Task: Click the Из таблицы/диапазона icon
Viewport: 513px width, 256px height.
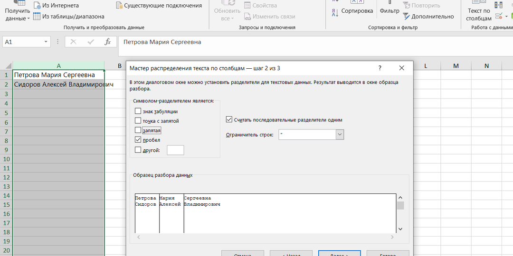Action: pyautogui.click(x=37, y=16)
